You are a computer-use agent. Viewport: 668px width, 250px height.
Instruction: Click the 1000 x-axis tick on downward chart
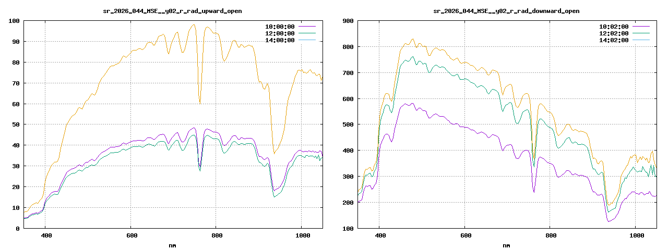point(635,236)
